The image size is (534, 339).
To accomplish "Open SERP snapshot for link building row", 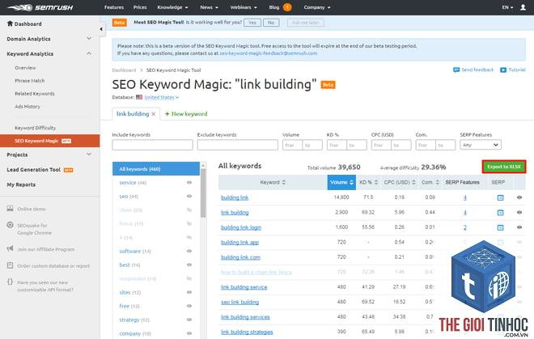I will click(500, 213).
